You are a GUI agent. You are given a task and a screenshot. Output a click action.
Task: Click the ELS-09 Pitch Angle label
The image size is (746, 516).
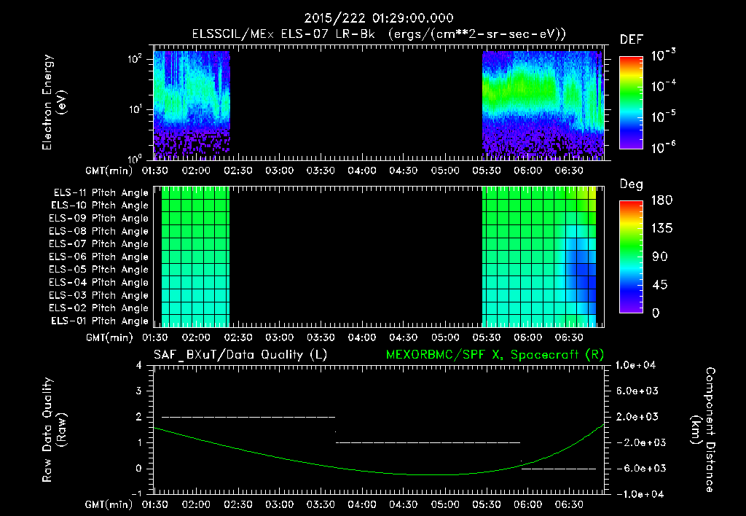coord(98,219)
